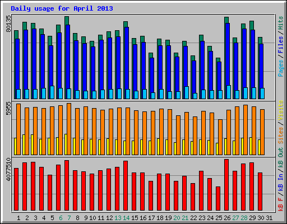
Task: Click green weekend day 27 label
Action: tap(235, 218)
